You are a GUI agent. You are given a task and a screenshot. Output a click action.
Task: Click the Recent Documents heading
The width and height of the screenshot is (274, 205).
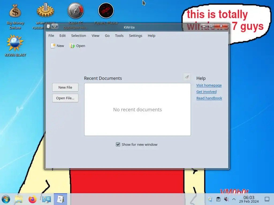coord(103,78)
